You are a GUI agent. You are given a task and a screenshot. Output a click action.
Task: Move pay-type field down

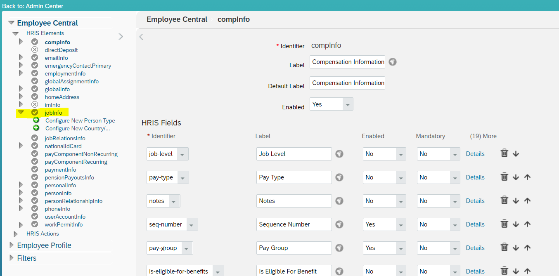click(x=516, y=177)
